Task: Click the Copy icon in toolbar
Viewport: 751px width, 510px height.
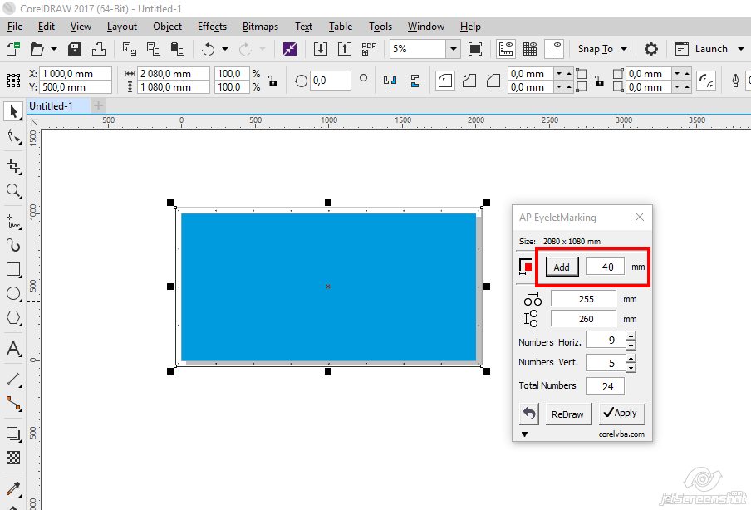Action: click(x=153, y=49)
